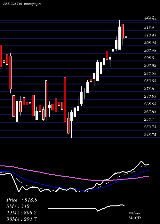The image size is (160, 224).
Task: Click the Price : 313.8 readout
Action: (x=22, y=200)
